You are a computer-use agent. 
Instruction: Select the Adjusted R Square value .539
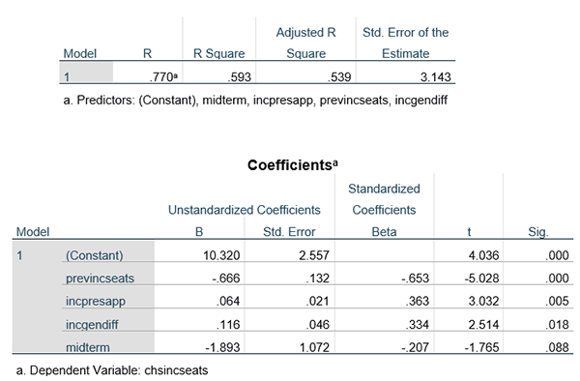[x=339, y=77]
